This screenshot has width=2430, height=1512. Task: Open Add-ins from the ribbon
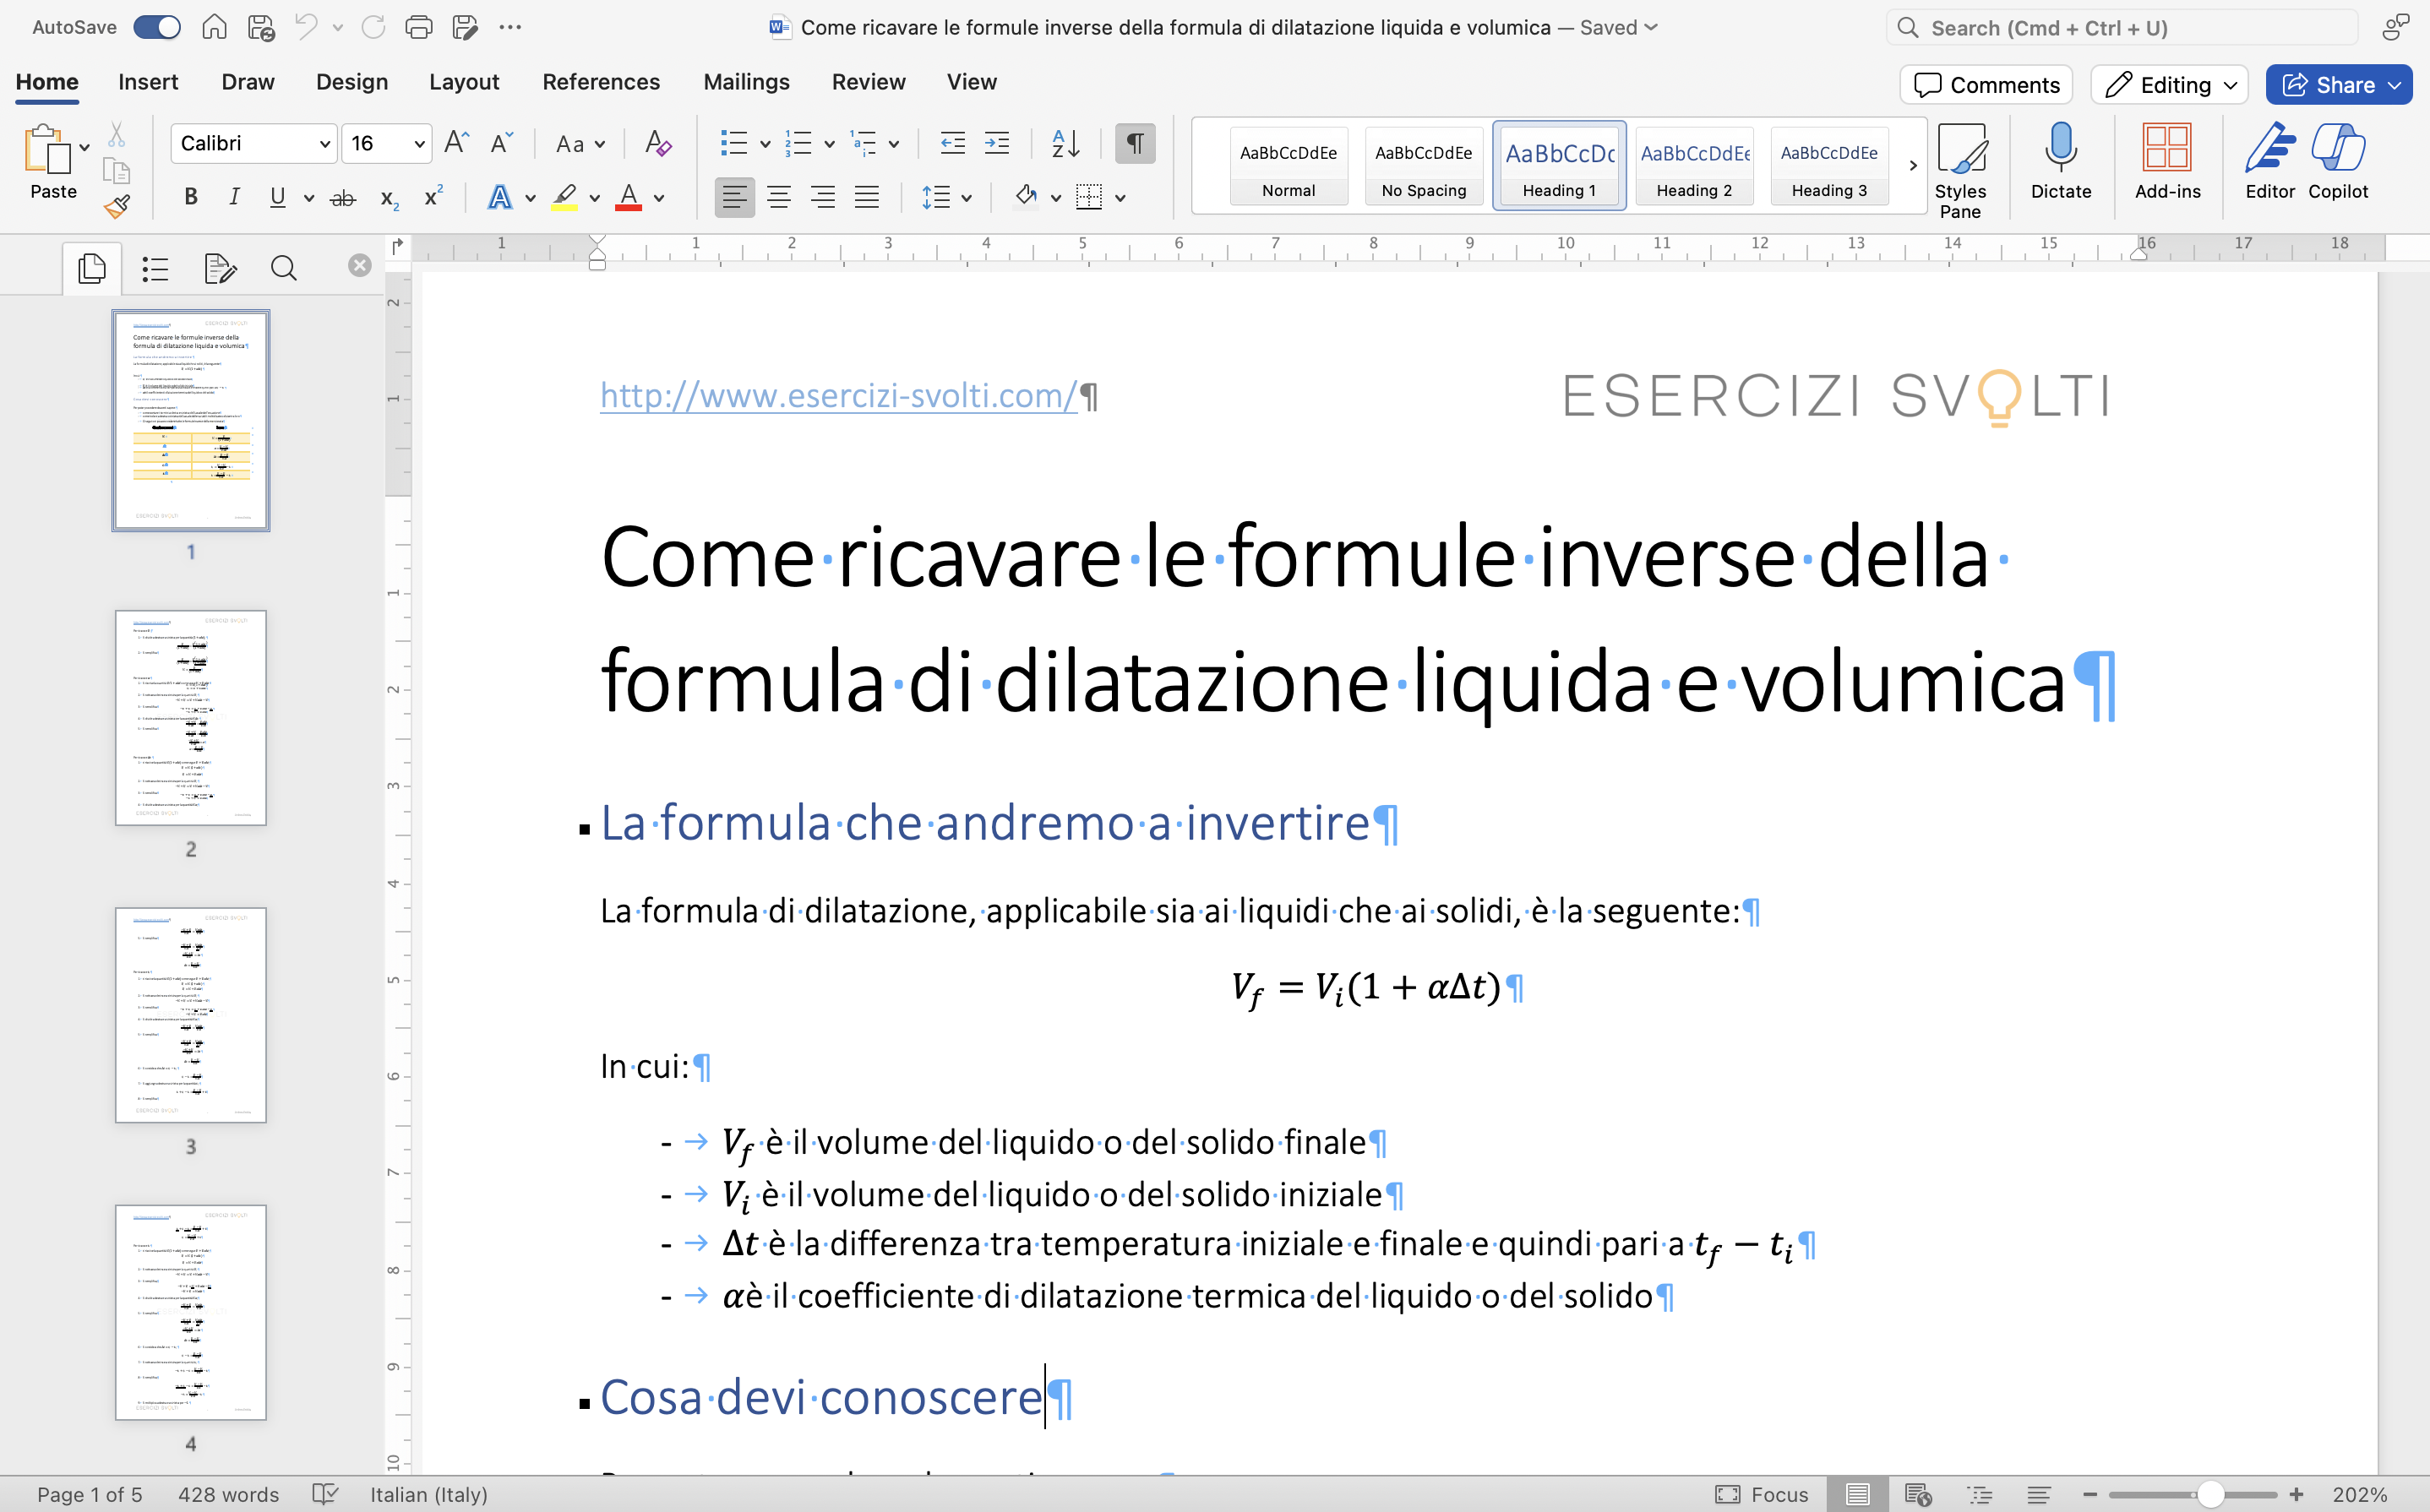tap(2167, 163)
